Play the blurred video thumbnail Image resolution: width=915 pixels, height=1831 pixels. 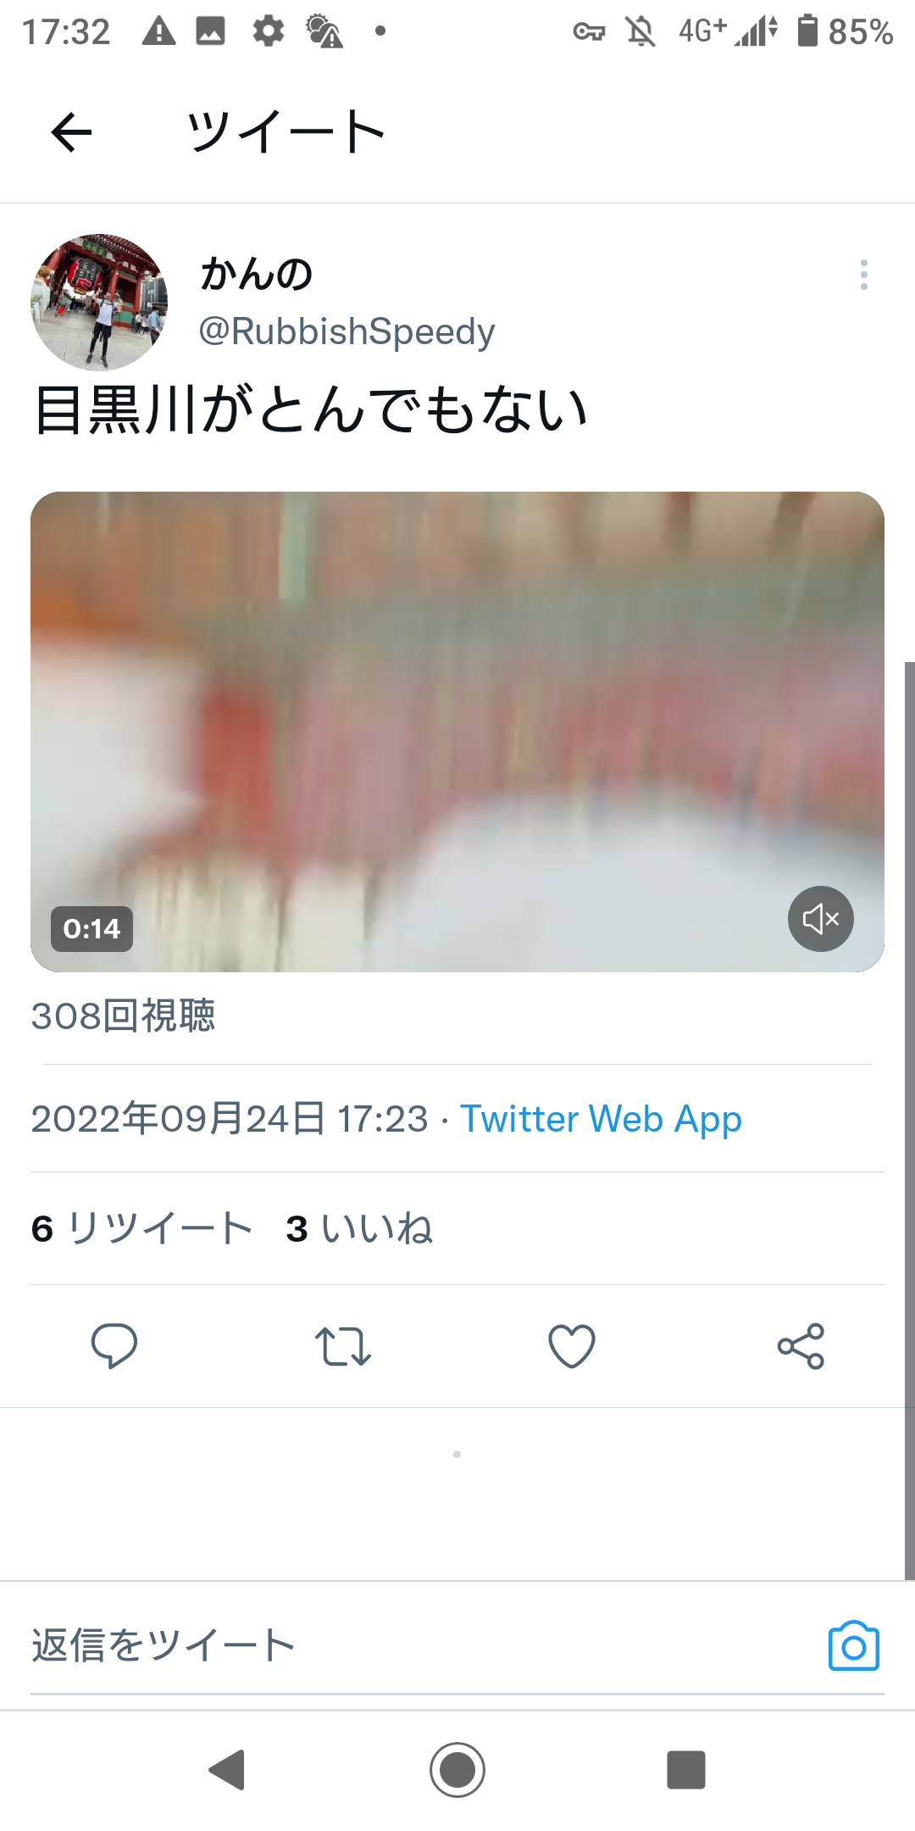coord(457,732)
